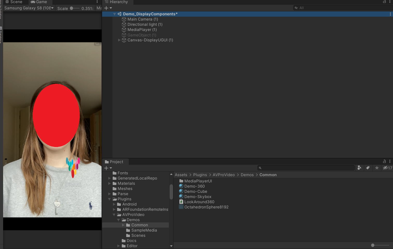
Task: Click the Demo-Skybox scene icon
Action: point(181,196)
